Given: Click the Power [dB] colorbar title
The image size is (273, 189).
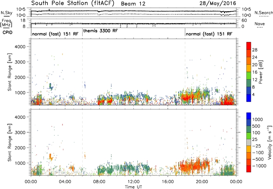Looking at the screenshot, I should pyautogui.click(x=260, y=72).
